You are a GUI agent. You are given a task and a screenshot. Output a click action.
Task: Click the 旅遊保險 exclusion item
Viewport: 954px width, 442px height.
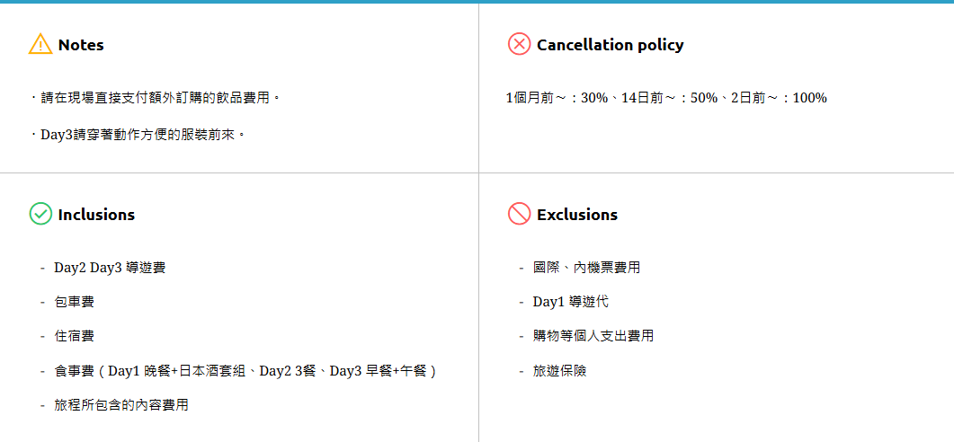[559, 371]
